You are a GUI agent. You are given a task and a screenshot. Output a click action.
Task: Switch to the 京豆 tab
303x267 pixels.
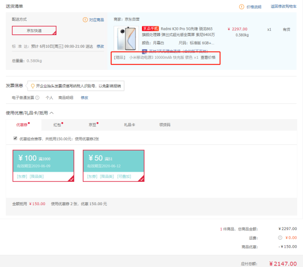point(93,125)
